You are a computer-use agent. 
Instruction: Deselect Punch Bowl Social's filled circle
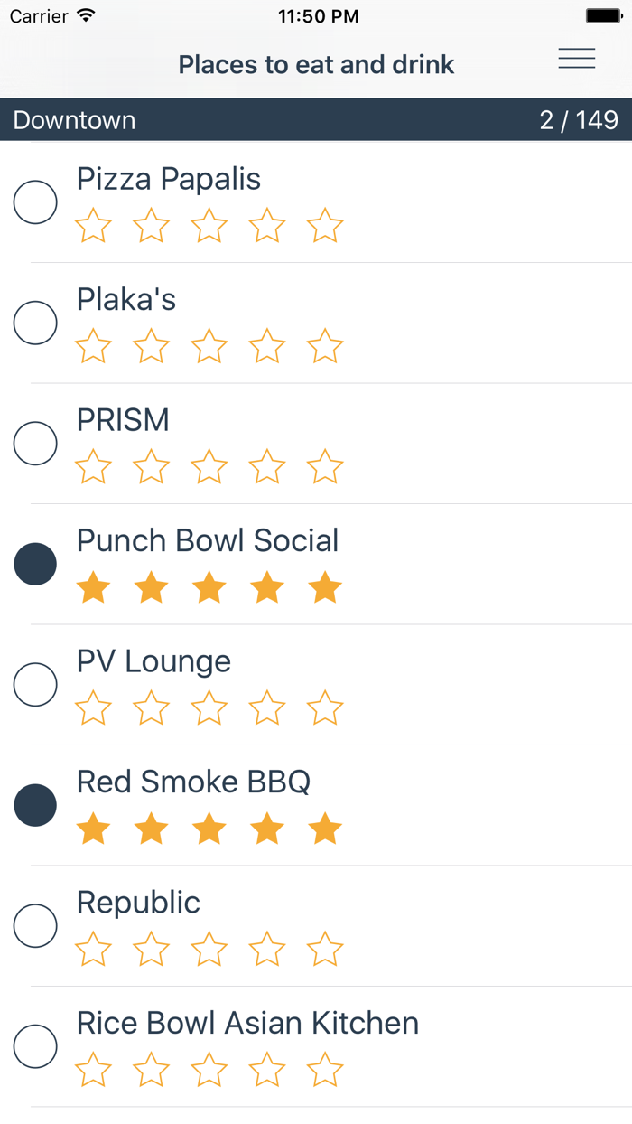34,564
